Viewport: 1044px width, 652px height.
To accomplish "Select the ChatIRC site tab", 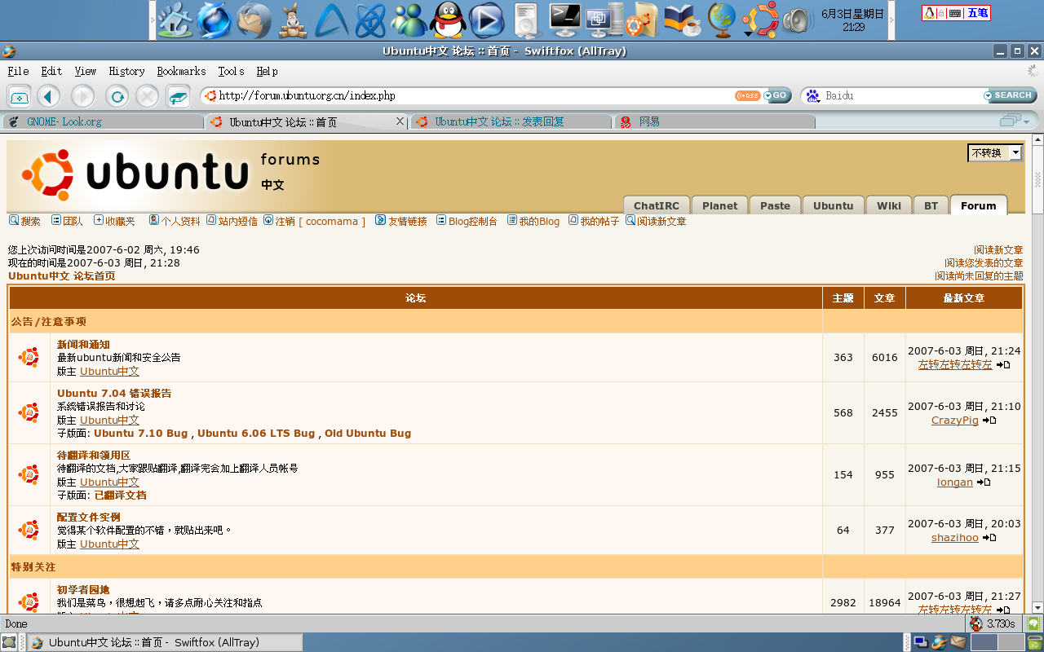I will pyautogui.click(x=657, y=205).
